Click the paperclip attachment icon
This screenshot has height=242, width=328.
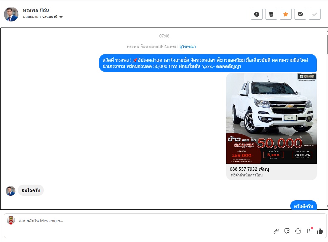click(276, 231)
